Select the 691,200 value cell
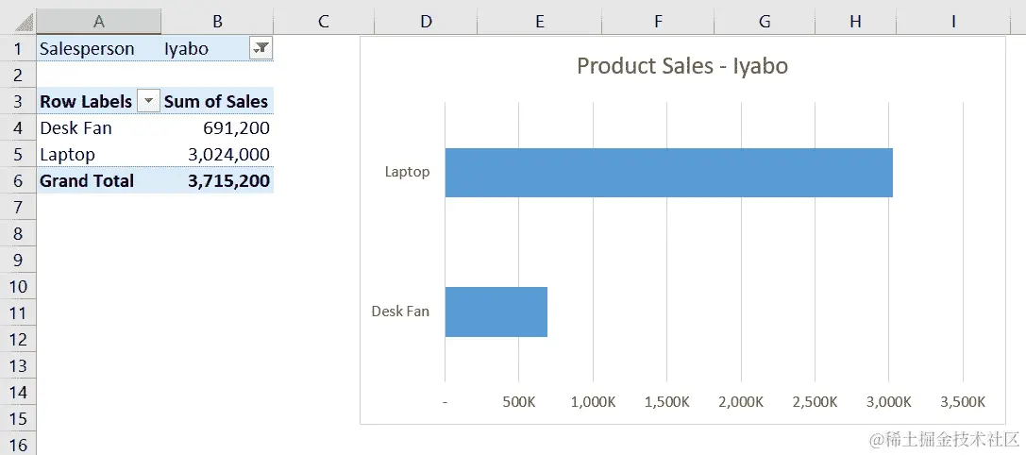 [x=217, y=127]
